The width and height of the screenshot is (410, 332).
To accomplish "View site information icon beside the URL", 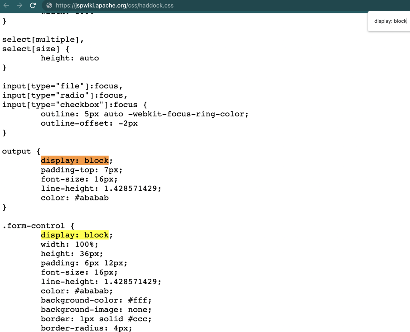I will 49,6.
